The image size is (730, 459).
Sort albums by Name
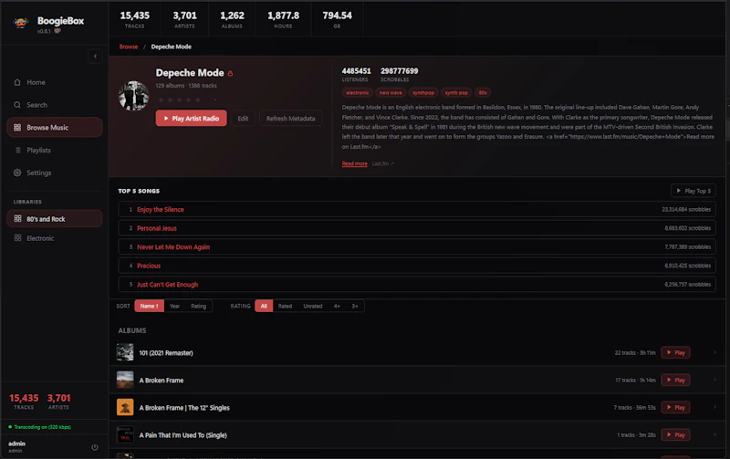click(150, 306)
